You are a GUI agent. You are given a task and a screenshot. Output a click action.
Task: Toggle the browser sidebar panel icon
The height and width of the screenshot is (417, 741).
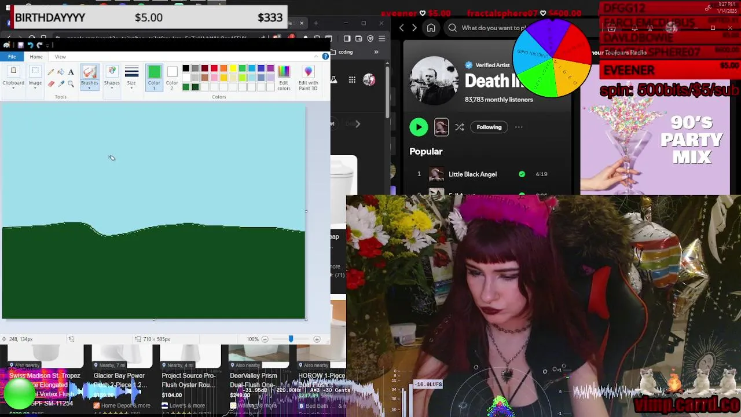(347, 39)
